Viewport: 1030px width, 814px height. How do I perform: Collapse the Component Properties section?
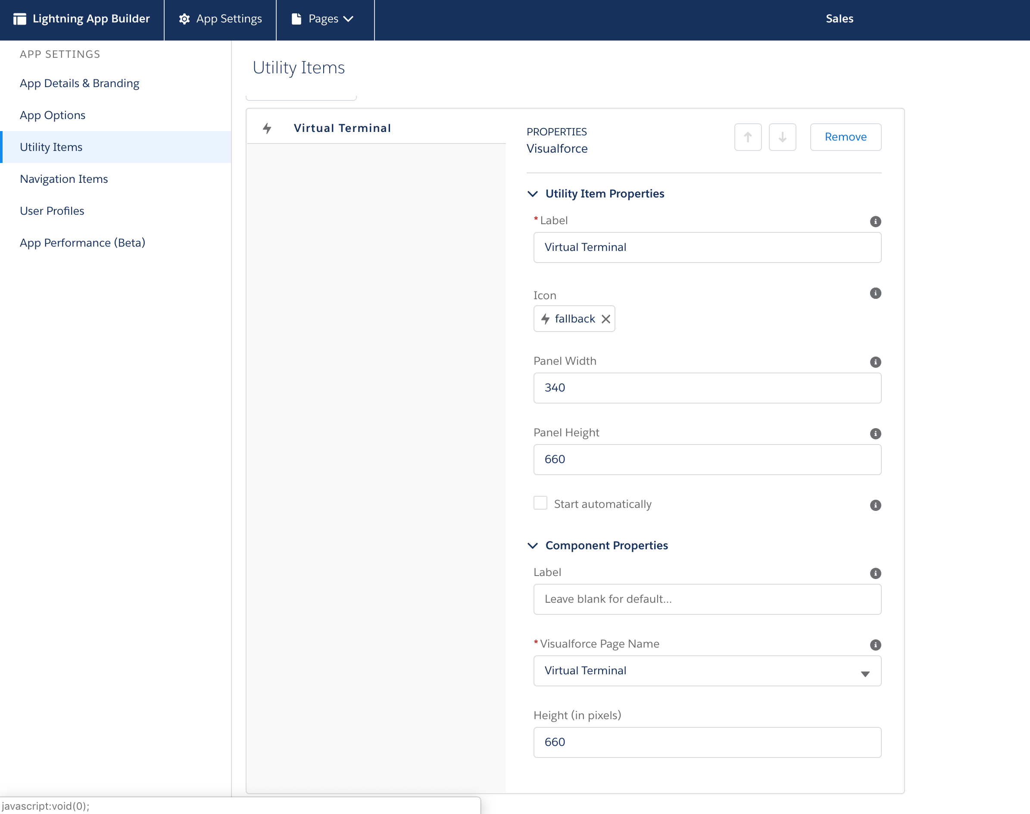coord(533,545)
